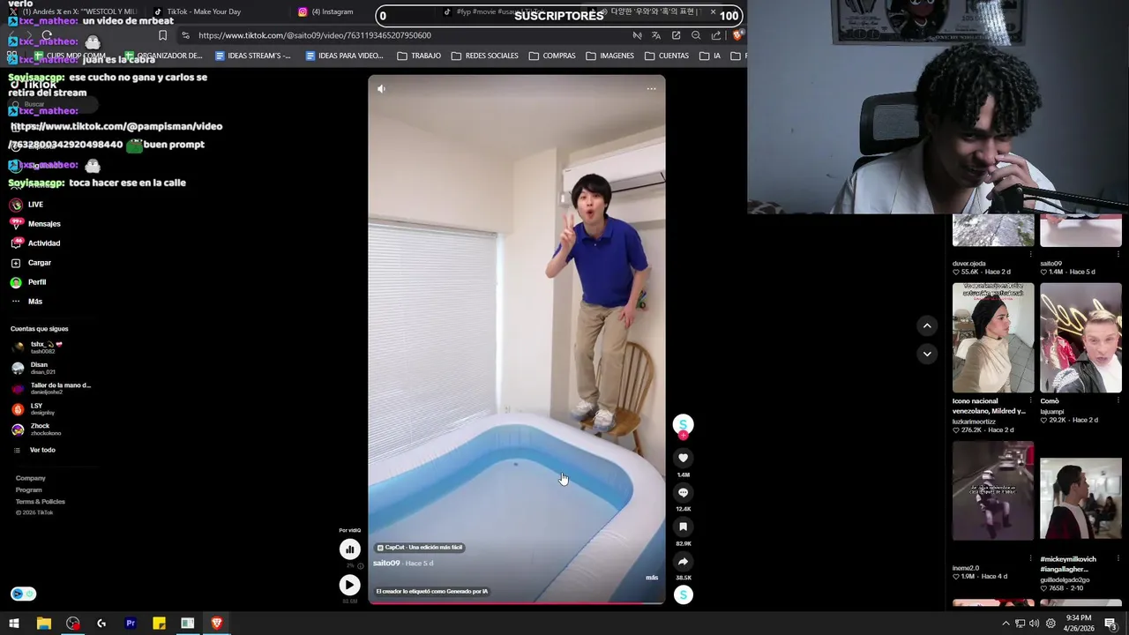Screen dimensions: 1129x635
Task: Bookmark this page in the browser toolbar
Action: (x=162, y=35)
